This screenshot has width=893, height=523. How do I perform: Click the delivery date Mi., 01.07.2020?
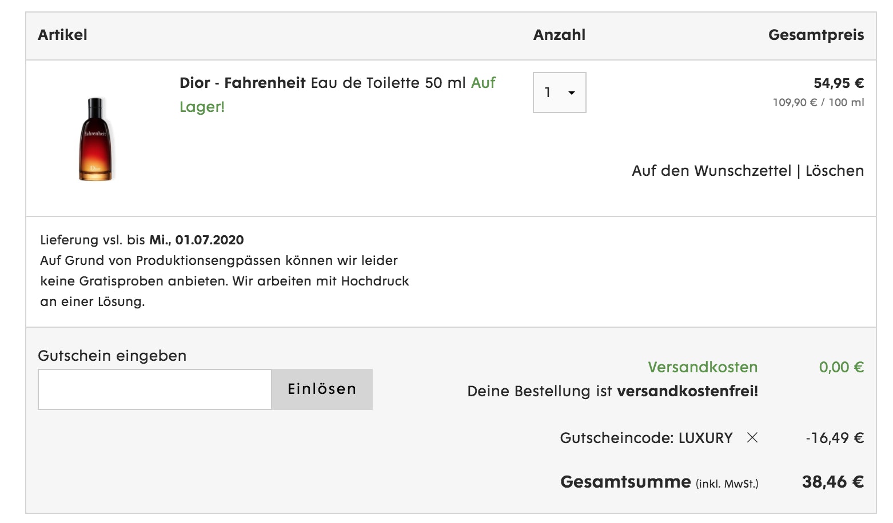tap(197, 240)
